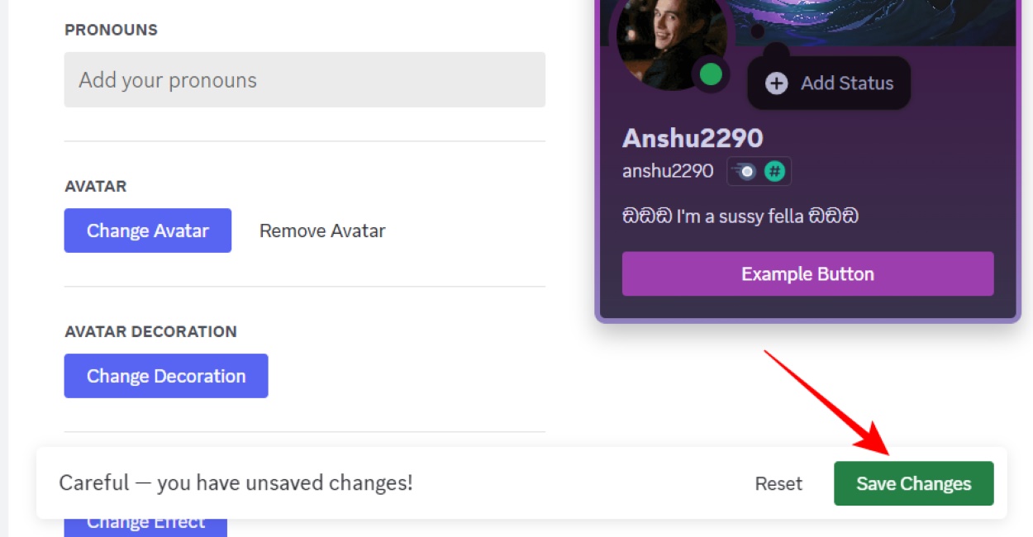Screen dimensions: 1033x537
Task: Click the small status dot on the banner
Action: pyautogui.click(x=757, y=31)
